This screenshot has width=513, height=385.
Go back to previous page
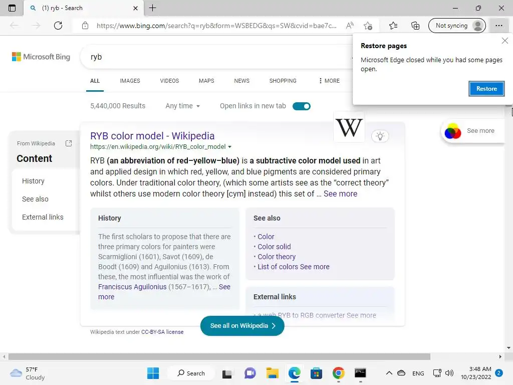click(x=14, y=26)
